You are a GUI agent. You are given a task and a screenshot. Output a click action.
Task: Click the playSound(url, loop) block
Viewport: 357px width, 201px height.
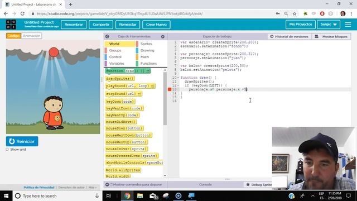click(130, 86)
